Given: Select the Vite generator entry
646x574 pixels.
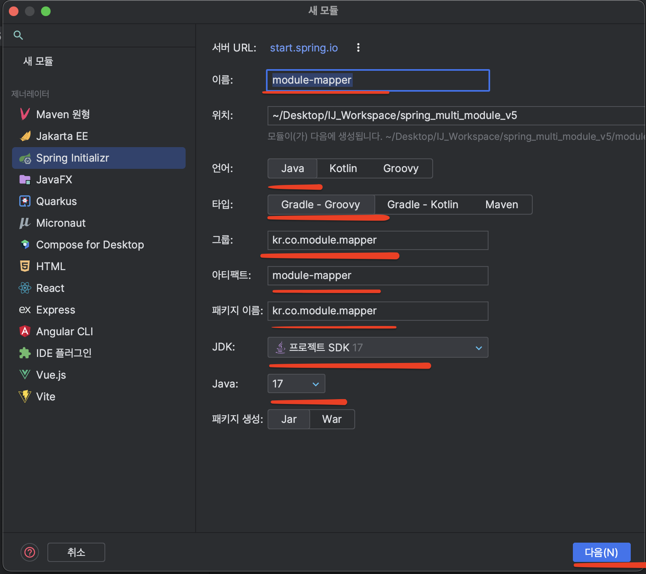Looking at the screenshot, I should pyautogui.click(x=99, y=397).
